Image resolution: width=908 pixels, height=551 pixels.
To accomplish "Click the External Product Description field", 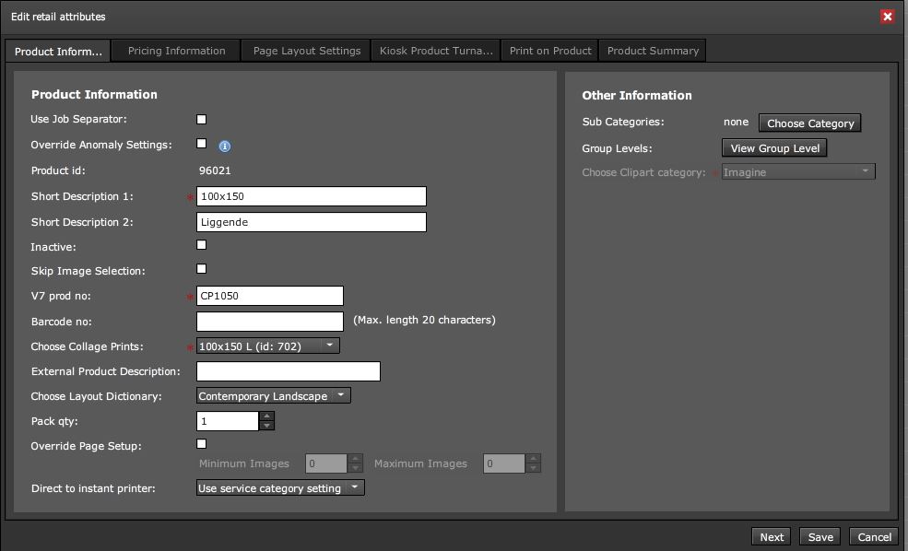I will [289, 371].
